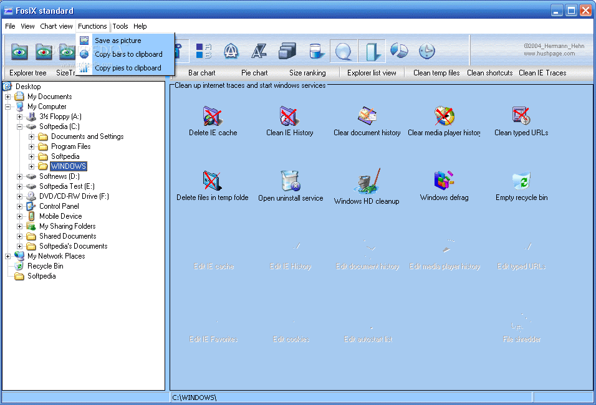Select Shared Documents in the tree

pos(68,236)
